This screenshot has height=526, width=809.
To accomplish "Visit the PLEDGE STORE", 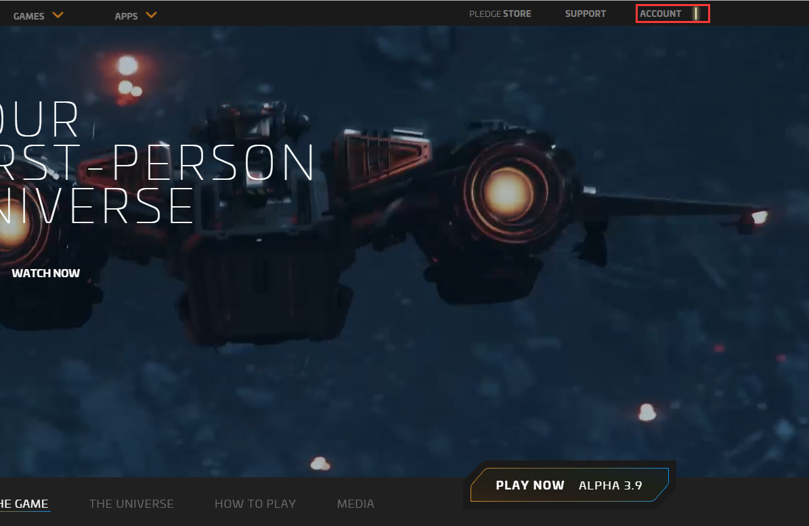I will 500,13.
